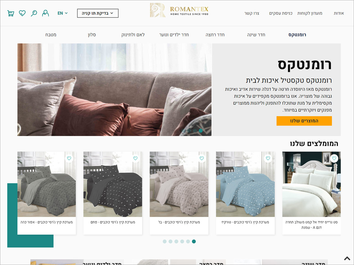Open the בדיקת תו קניה dropdown
The width and height of the screenshot is (354, 265).
[98, 13]
